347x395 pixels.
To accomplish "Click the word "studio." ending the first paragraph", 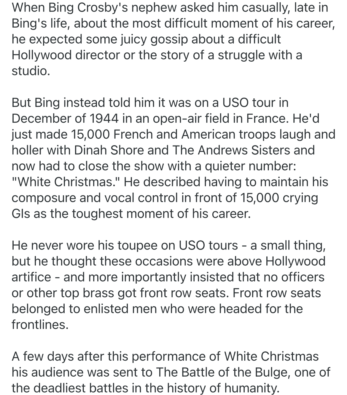I will [x=31, y=71].
